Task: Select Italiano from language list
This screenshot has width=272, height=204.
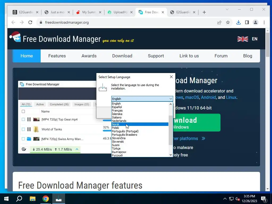Action: point(140,117)
